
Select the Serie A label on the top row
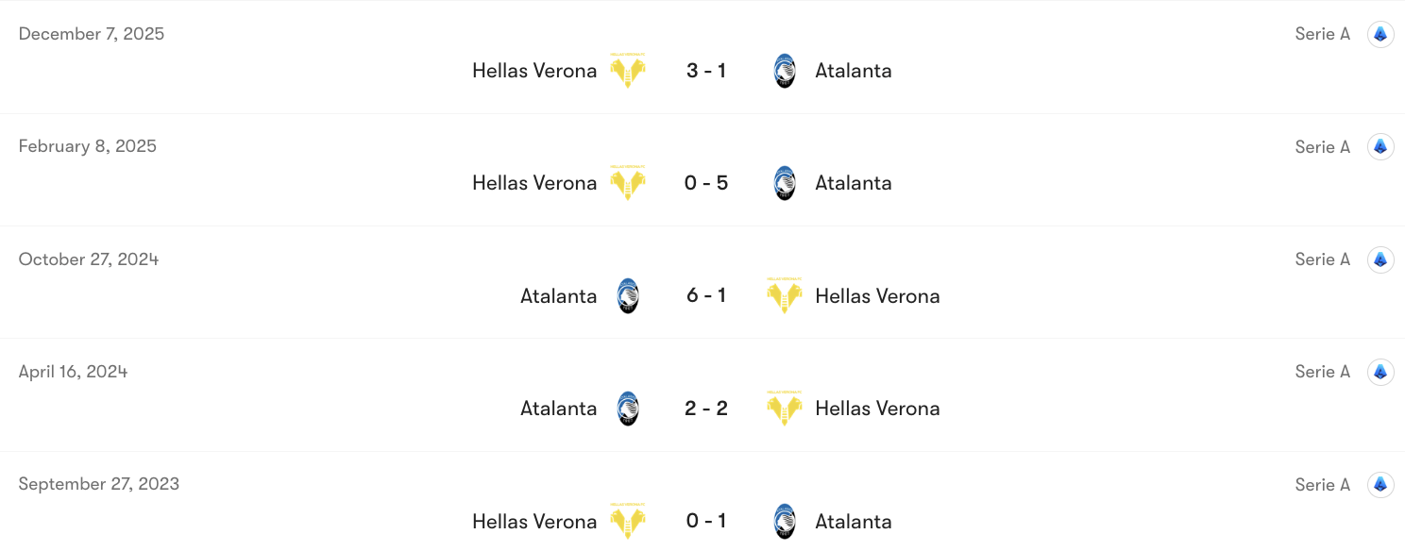tap(1322, 33)
